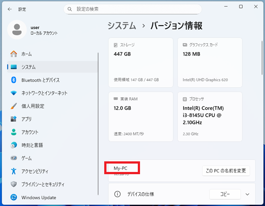The height and width of the screenshot is (206, 265).
Task: Click the System monitor icon
Action: coord(14,67)
